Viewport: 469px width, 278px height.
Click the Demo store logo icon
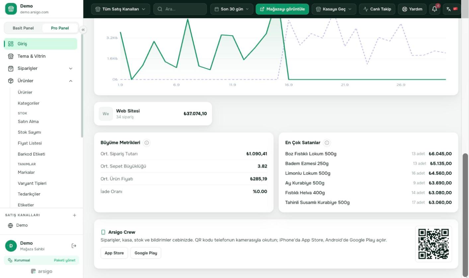point(11,9)
